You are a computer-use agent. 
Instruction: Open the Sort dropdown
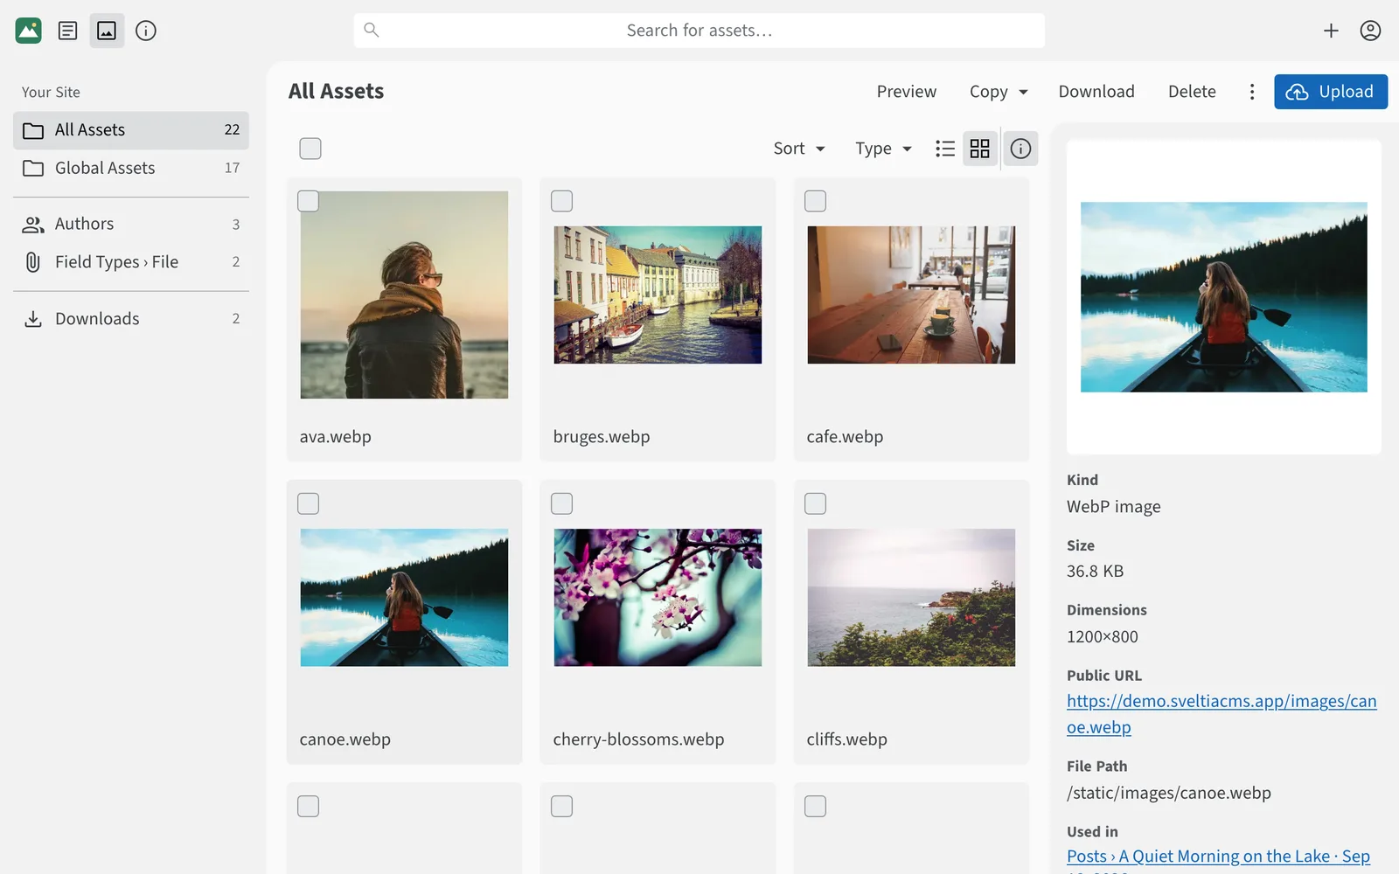tap(799, 149)
